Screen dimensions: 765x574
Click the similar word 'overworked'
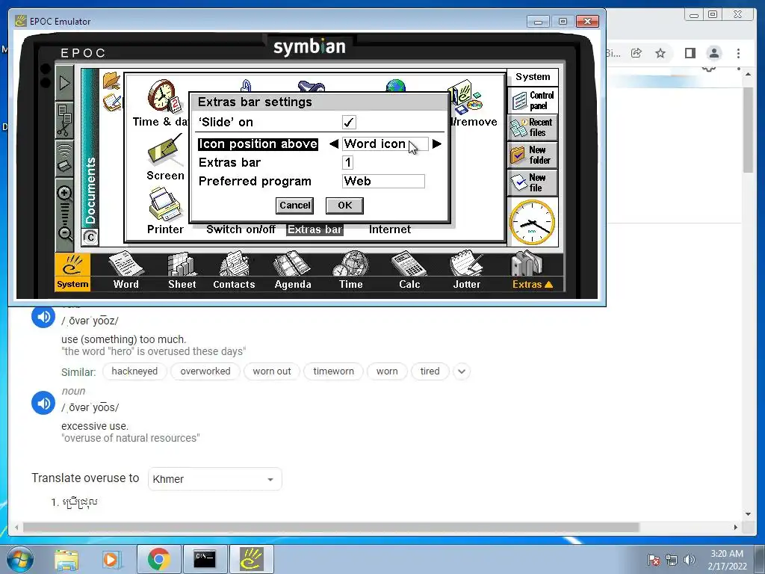[x=205, y=371]
